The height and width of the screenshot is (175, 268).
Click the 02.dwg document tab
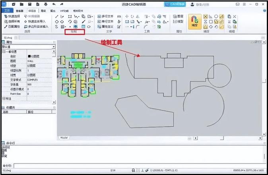tap(8, 38)
